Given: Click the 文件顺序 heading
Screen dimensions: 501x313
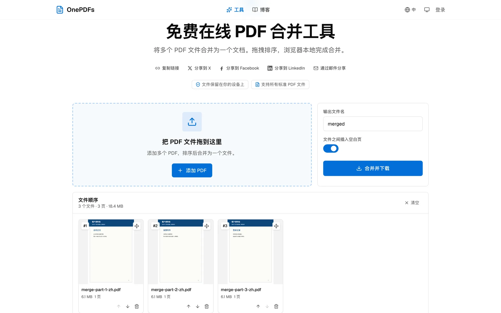Looking at the screenshot, I should pos(88,200).
